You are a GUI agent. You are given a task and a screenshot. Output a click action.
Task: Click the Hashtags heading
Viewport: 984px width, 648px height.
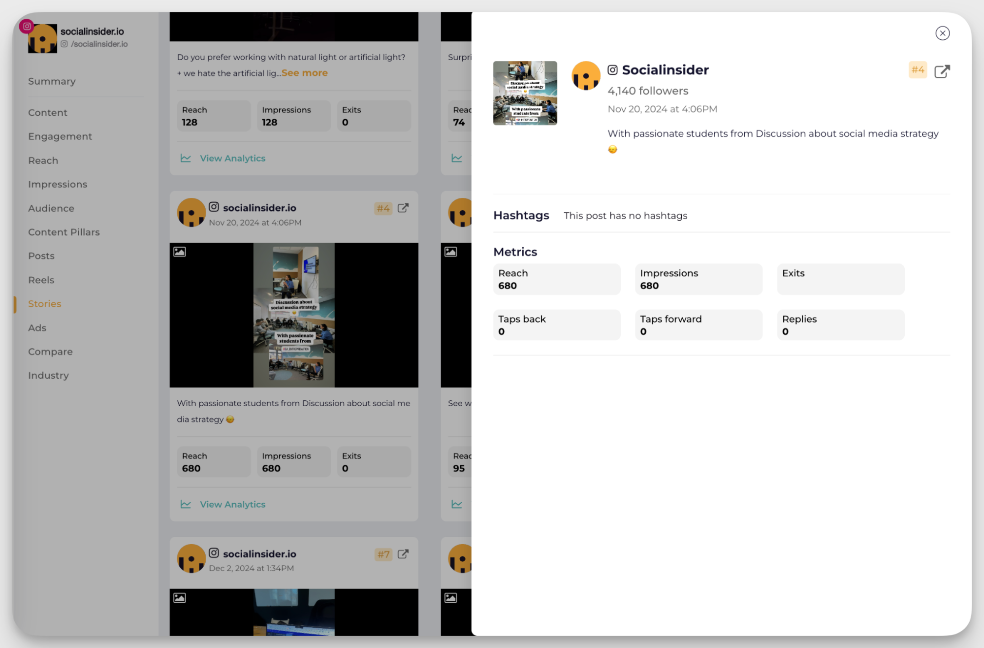[x=521, y=216]
